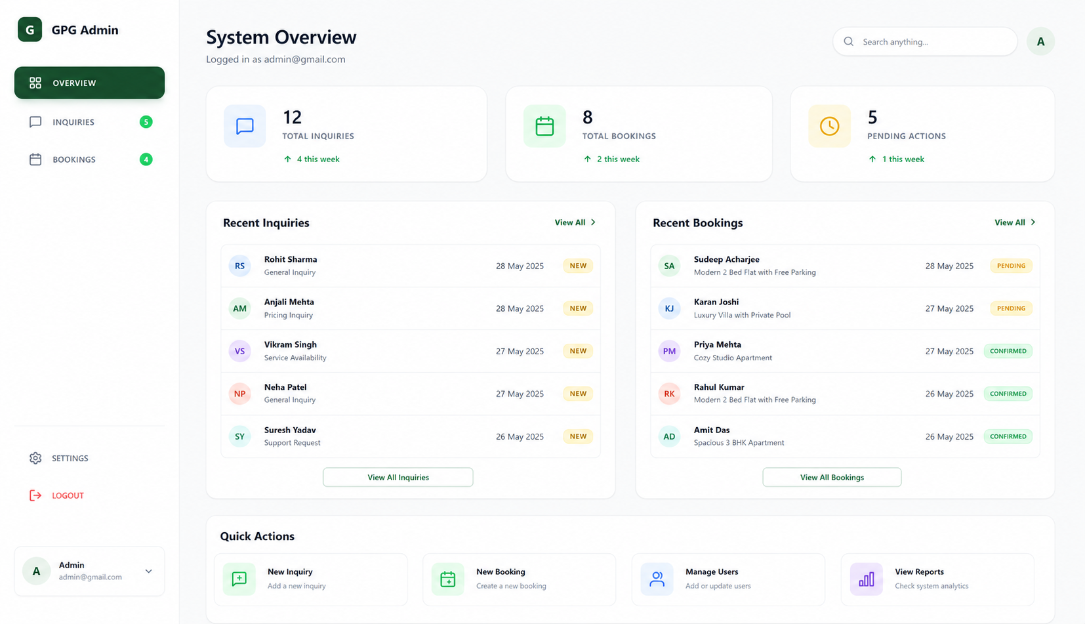This screenshot has width=1085, height=624.
Task: Click the Manage Users people icon
Action: click(657, 579)
